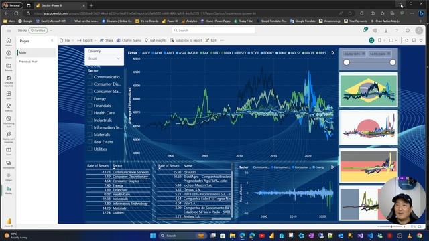Open the app launcher waffle menu
The width and height of the screenshot is (429, 241).
[x=9, y=31]
